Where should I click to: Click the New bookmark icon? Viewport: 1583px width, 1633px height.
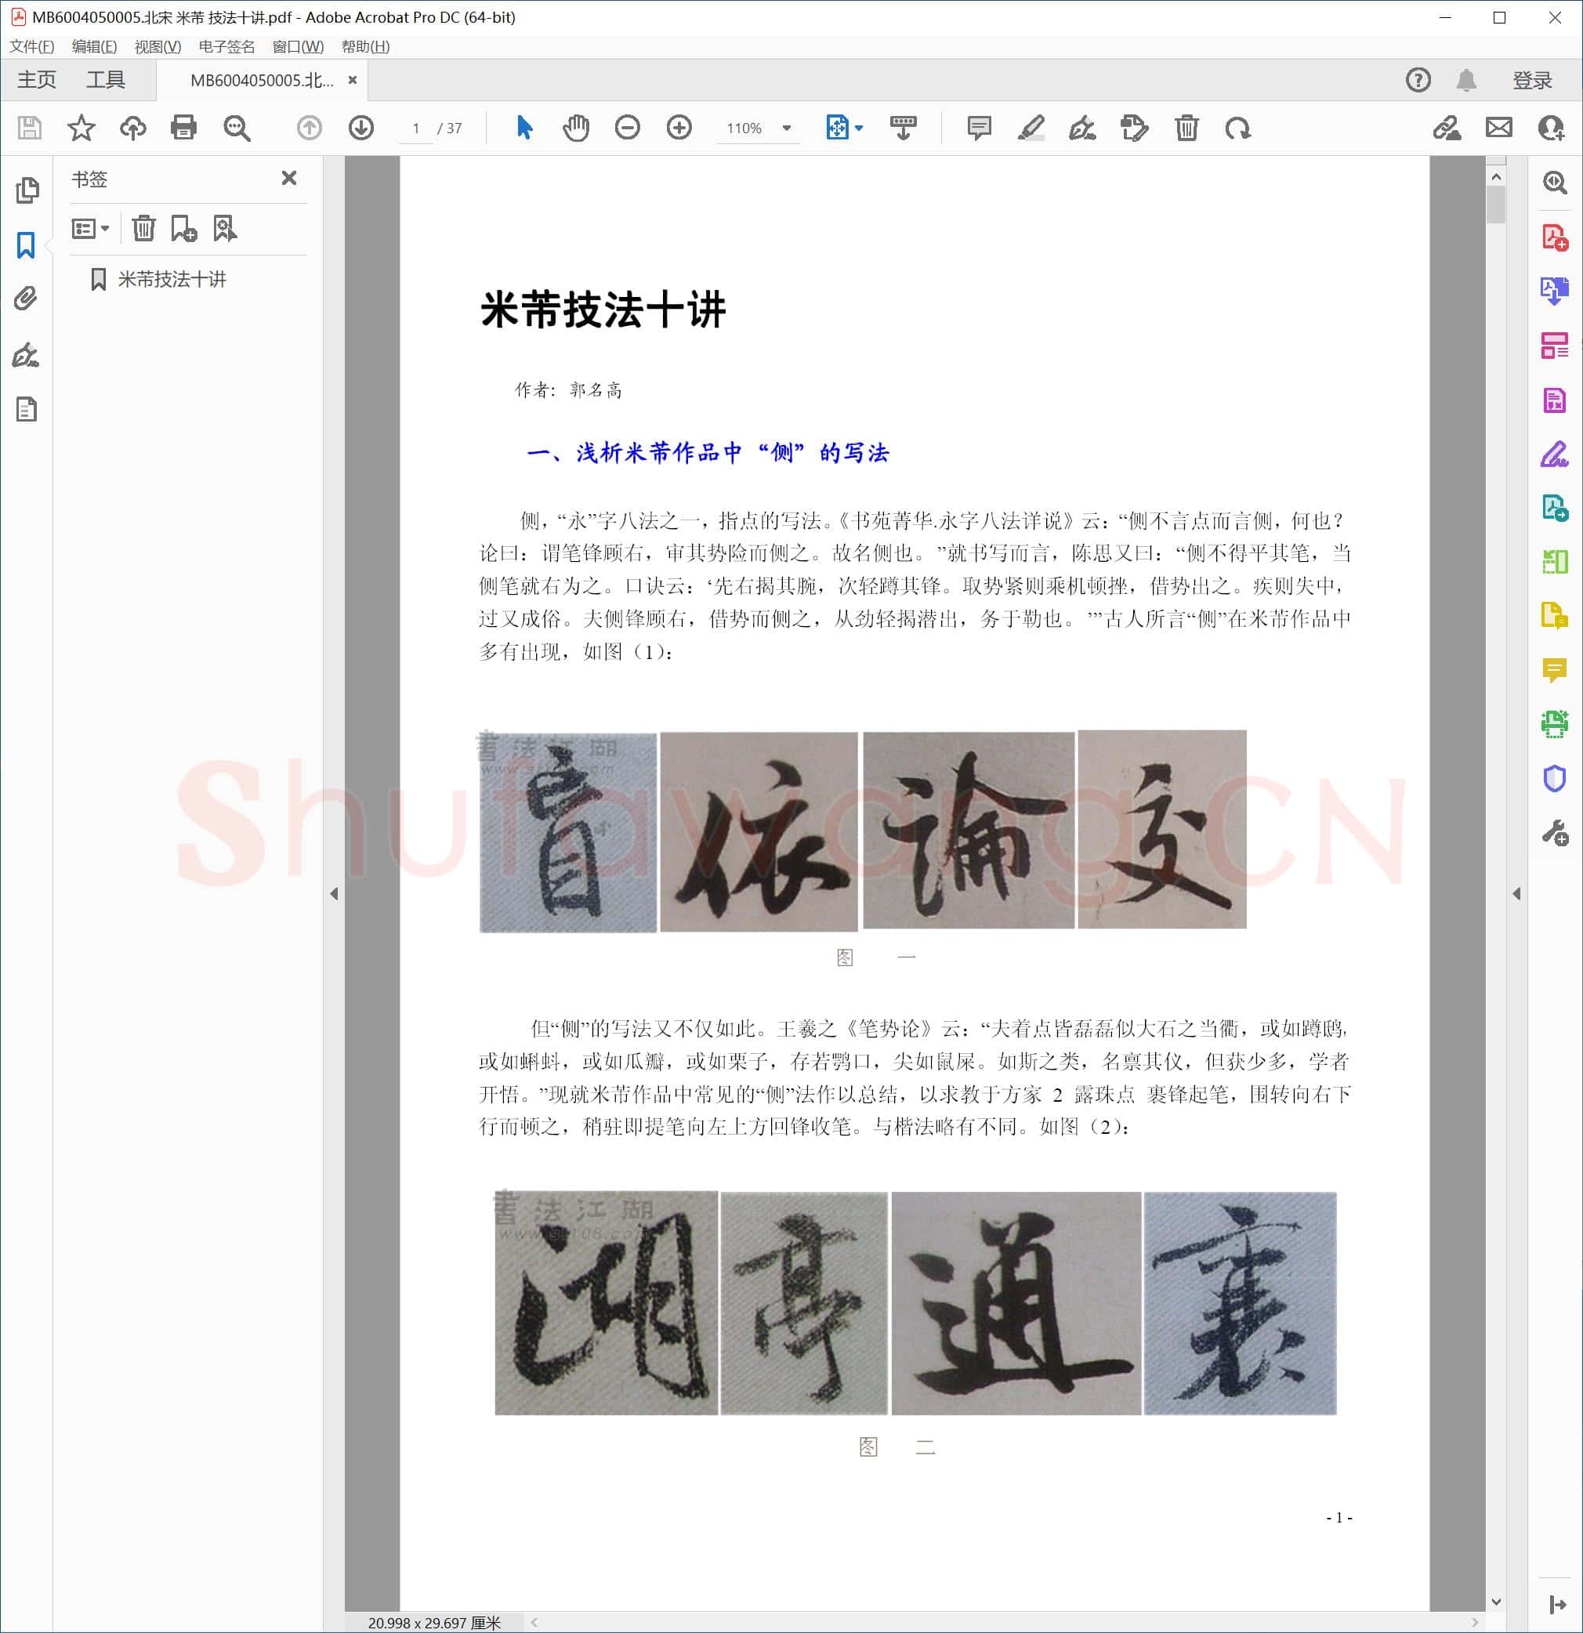[x=183, y=227]
